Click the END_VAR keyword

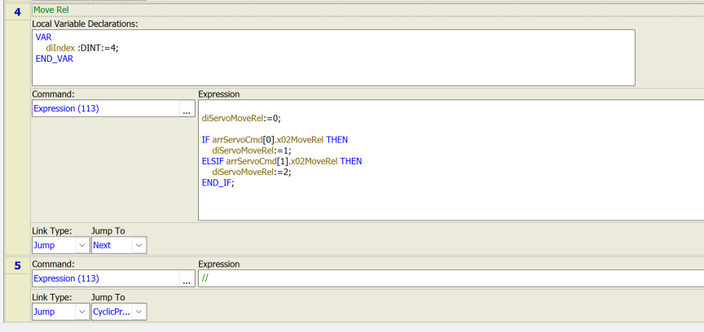coord(55,59)
